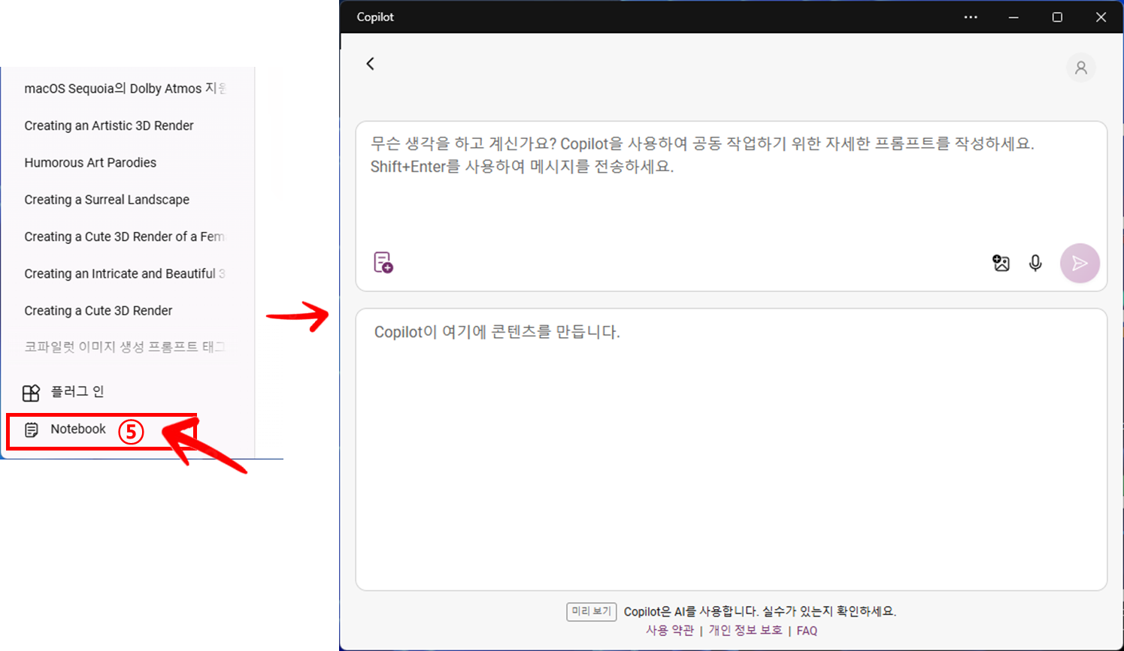The image size is (1124, 651).
Task: Click the add image icon
Action: [x=1001, y=263]
